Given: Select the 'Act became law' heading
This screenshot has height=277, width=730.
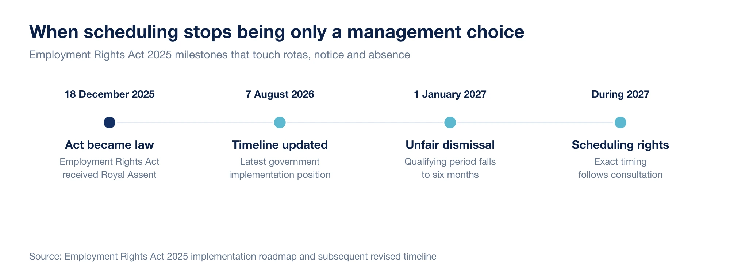Looking at the screenshot, I should coord(109,145).
